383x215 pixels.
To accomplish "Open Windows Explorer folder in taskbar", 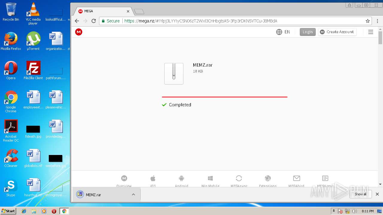I will coord(34,211).
